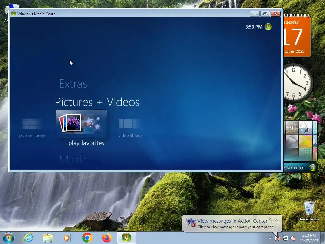Launch Windows Media Player from taskbar
Screen dimensions: 325x244
67,238
